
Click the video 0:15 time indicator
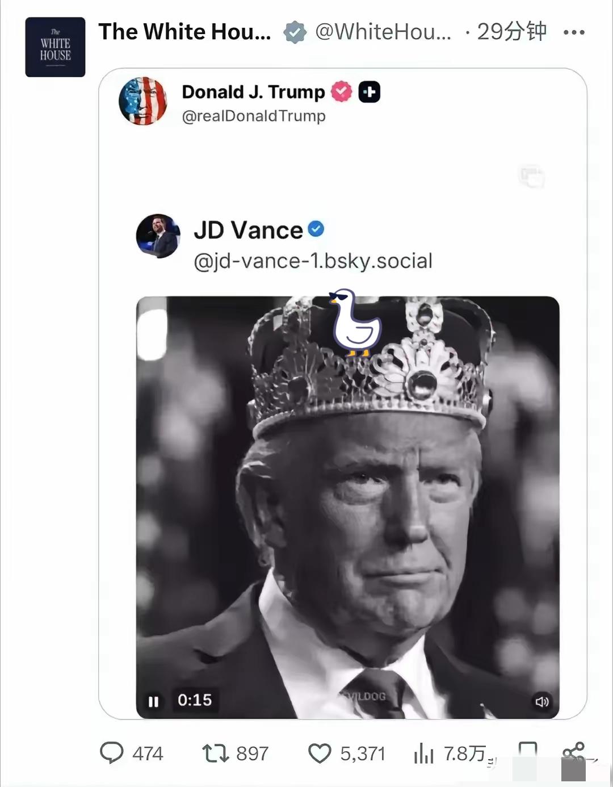tap(194, 700)
